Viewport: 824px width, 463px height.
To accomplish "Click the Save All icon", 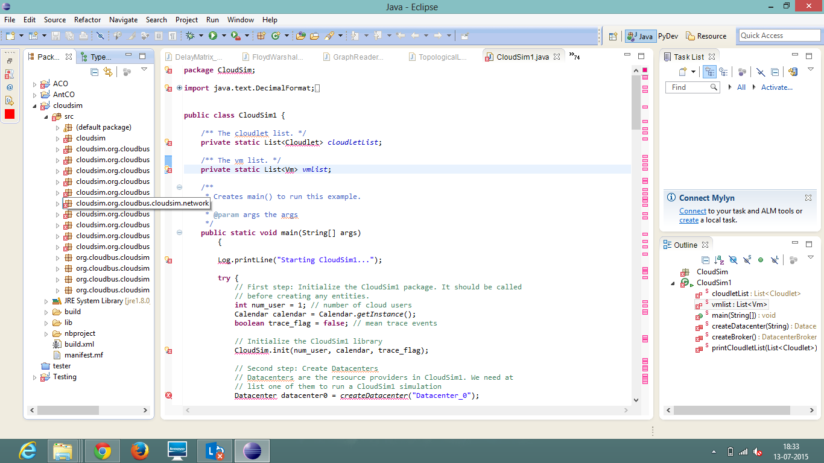I will tap(70, 35).
